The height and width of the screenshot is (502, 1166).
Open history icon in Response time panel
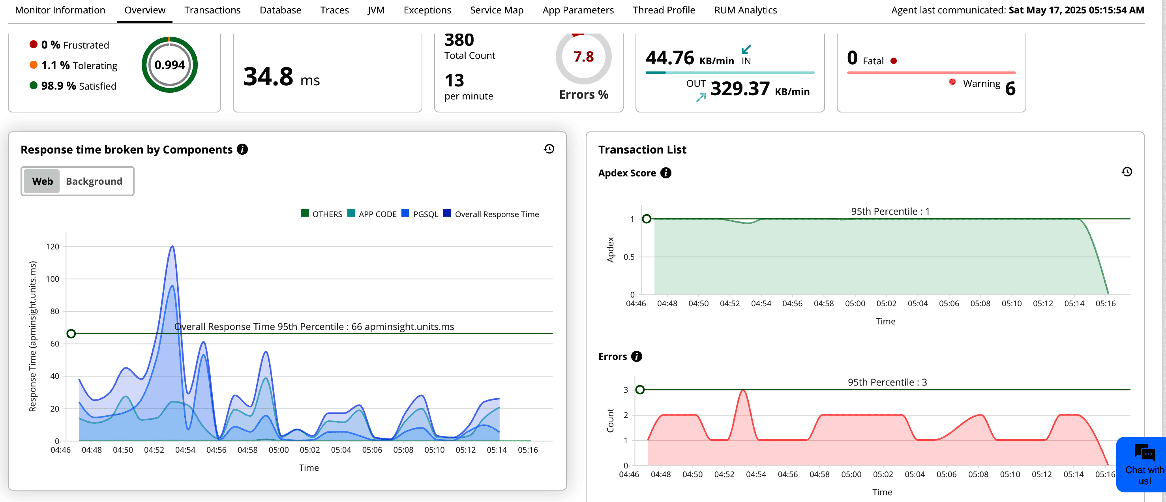pyautogui.click(x=549, y=149)
